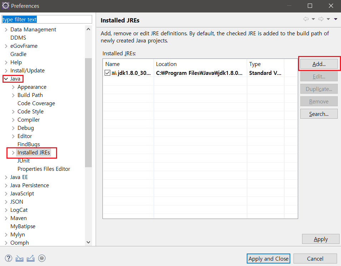This screenshot has width=341, height=266.
Task: Expand the Editor node under Java
Action: 13,136
